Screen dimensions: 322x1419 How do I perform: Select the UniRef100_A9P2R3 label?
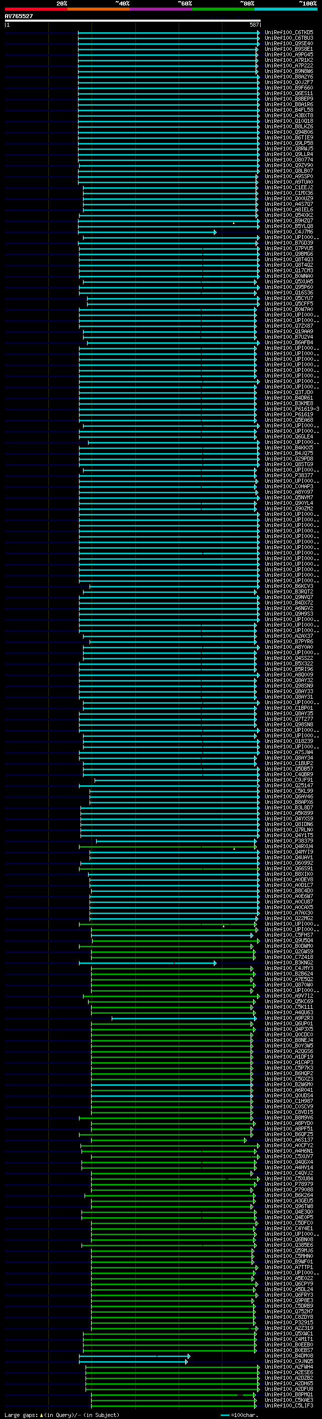(289, 1017)
